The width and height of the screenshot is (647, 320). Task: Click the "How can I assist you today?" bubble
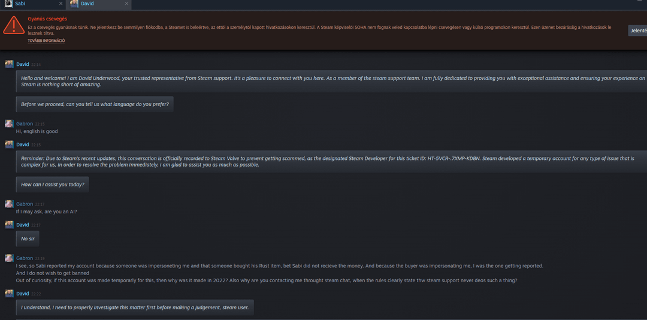pyautogui.click(x=53, y=185)
